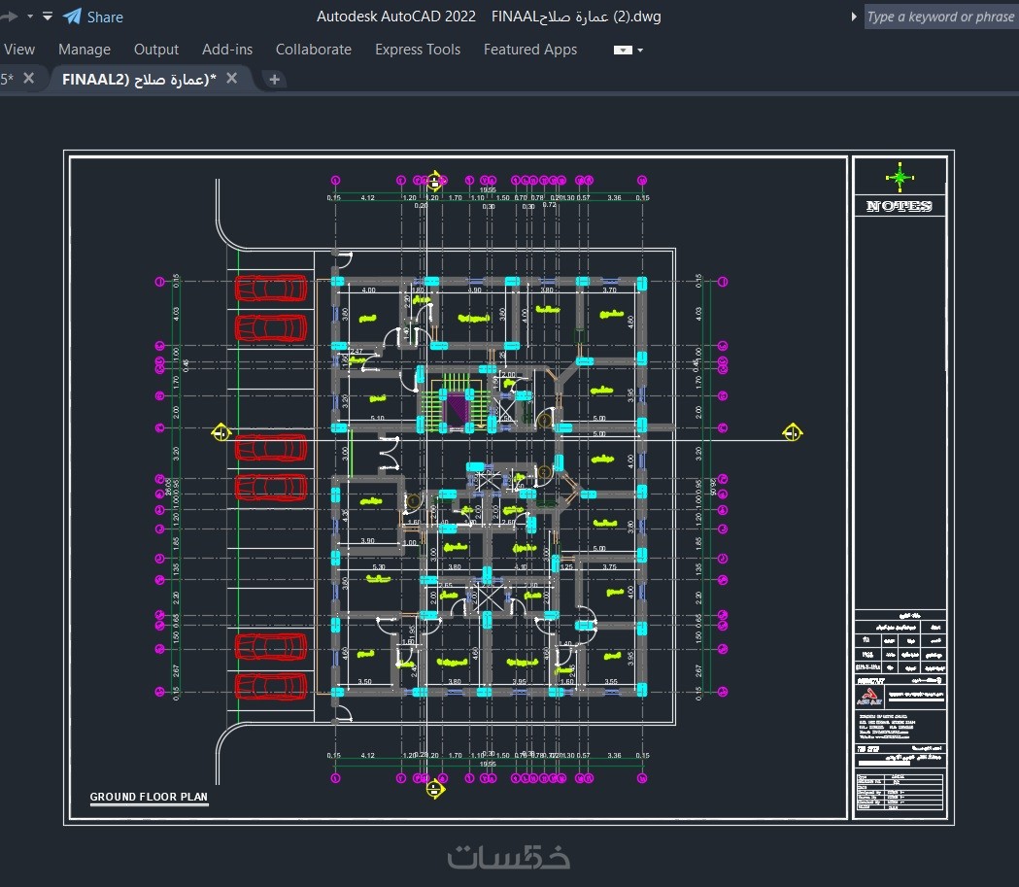1019x887 pixels.
Task: Click the NOTES heading in title block
Action: (x=900, y=206)
